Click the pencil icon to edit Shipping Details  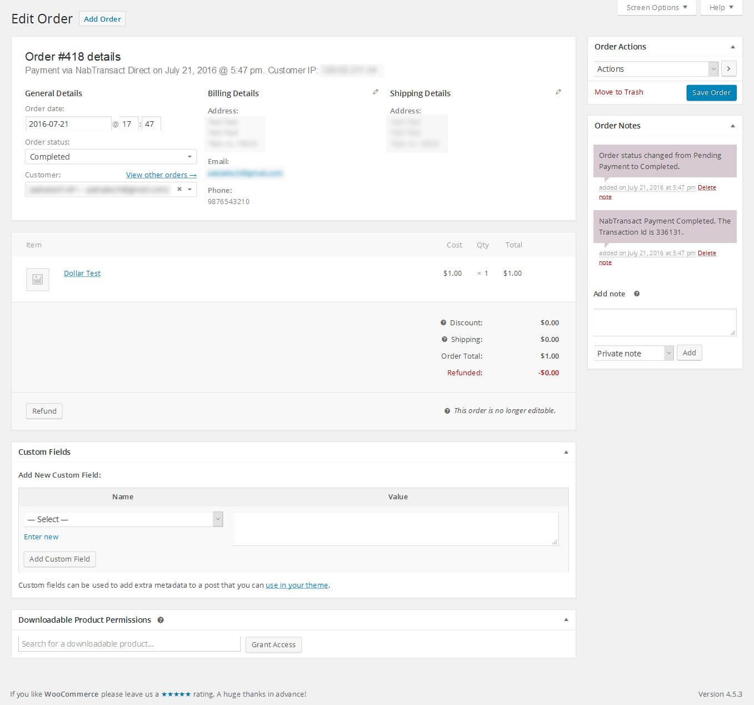point(558,91)
